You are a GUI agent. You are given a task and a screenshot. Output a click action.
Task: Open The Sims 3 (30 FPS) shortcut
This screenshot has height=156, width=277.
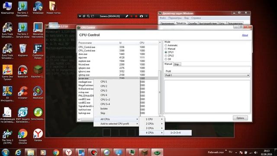[x=7, y=136]
